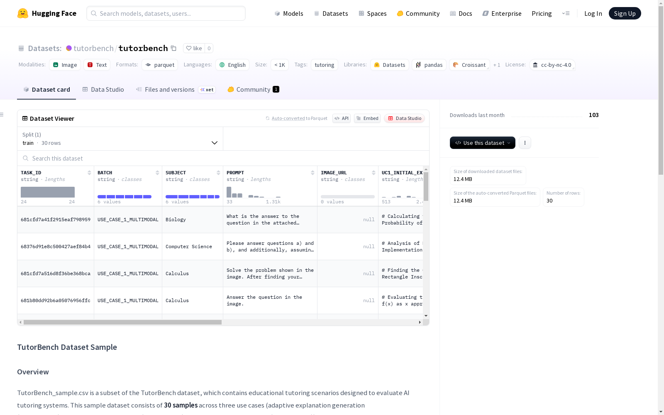Click the API button in the Dataset Viewer
This screenshot has height=415, width=664.
342,118
